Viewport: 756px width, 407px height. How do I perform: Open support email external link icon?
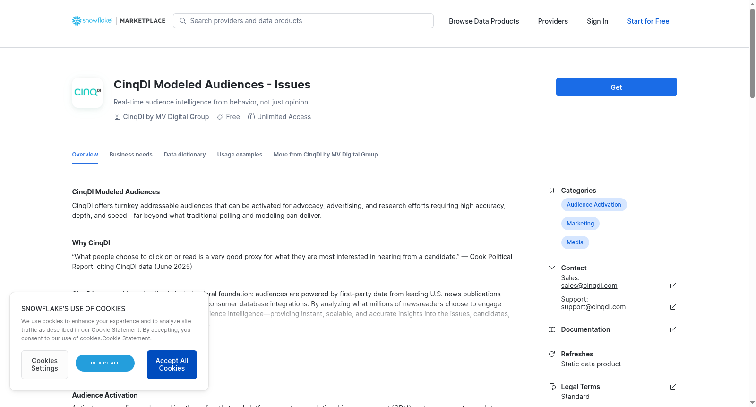point(673,307)
